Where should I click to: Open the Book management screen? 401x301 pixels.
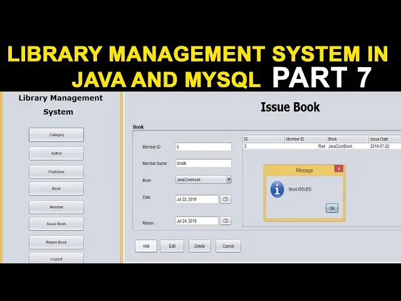(56, 188)
